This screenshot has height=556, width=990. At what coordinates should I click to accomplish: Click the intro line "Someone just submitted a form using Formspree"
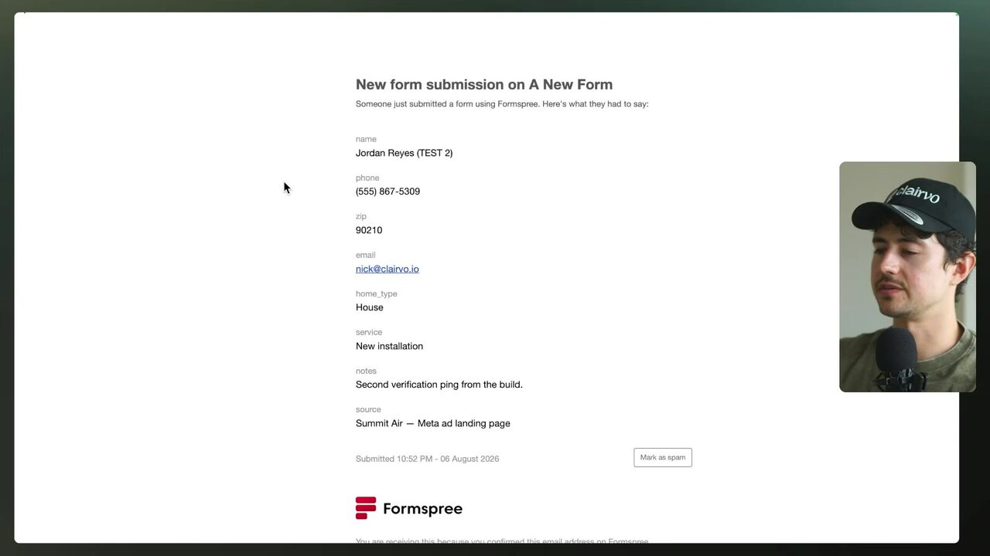click(x=447, y=104)
